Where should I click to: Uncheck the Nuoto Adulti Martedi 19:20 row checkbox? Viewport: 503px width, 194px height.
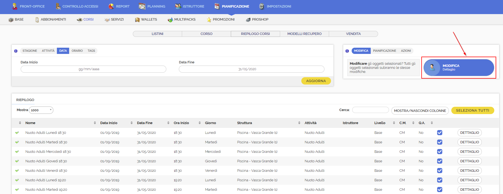pyautogui.click(x=440, y=190)
